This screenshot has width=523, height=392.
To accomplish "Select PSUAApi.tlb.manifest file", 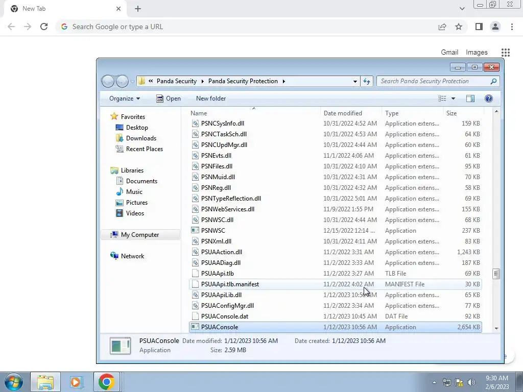I will (x=335, y=284).
